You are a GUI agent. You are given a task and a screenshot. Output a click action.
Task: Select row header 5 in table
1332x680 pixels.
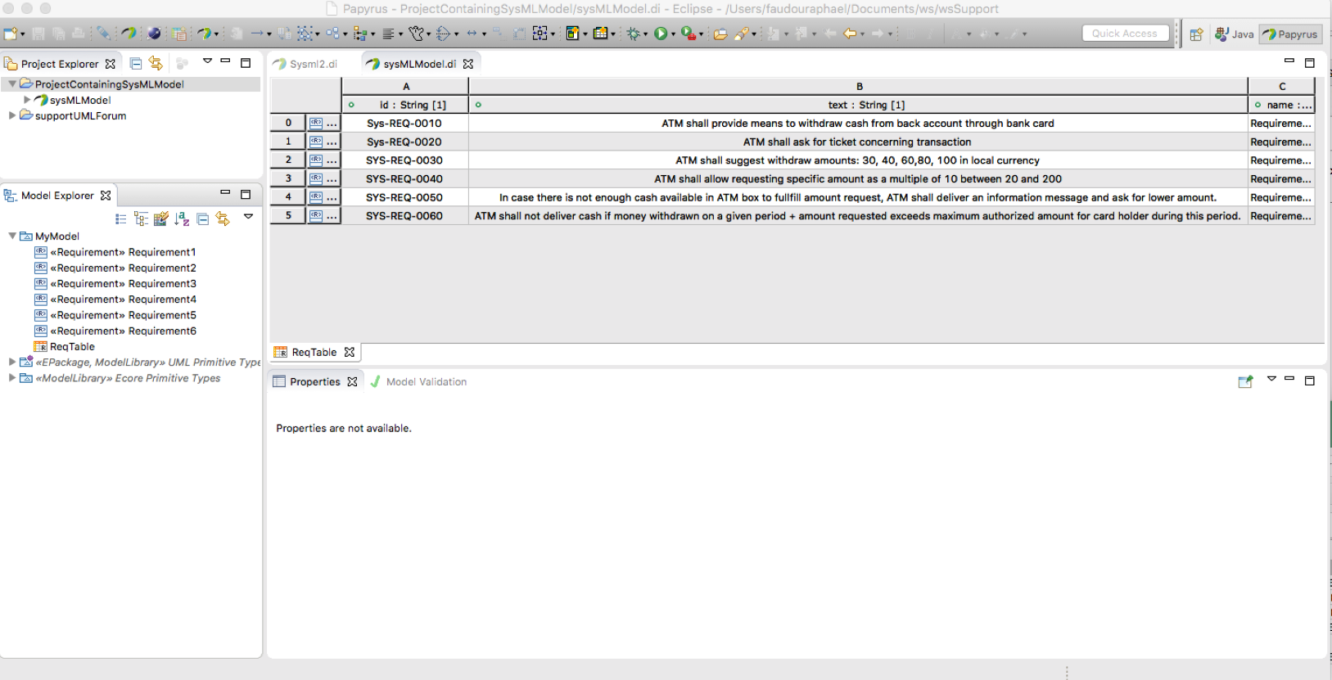click(288, 216)
